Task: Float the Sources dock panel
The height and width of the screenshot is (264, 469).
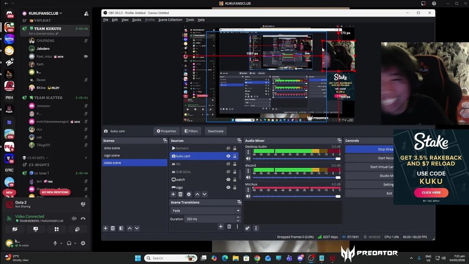Action: pos(239,140)
